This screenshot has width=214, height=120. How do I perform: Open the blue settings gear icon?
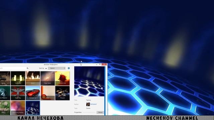[69, 68]
